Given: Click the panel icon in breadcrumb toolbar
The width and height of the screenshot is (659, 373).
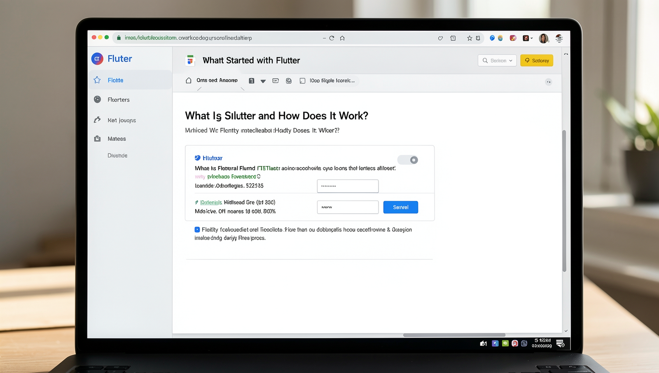Looking at the screenshot, I should coord(276,81).
